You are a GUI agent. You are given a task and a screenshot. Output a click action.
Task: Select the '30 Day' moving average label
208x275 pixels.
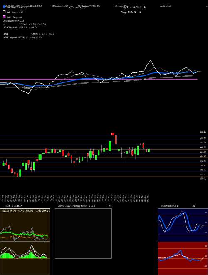pos(16,12)
